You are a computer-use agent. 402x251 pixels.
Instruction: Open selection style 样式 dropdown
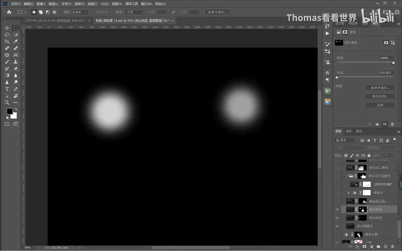click(x=135, y=12)
